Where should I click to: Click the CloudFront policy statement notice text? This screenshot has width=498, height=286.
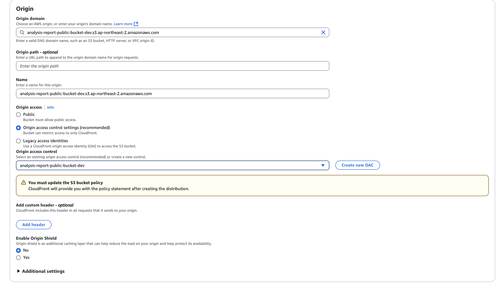pos(109,189)
